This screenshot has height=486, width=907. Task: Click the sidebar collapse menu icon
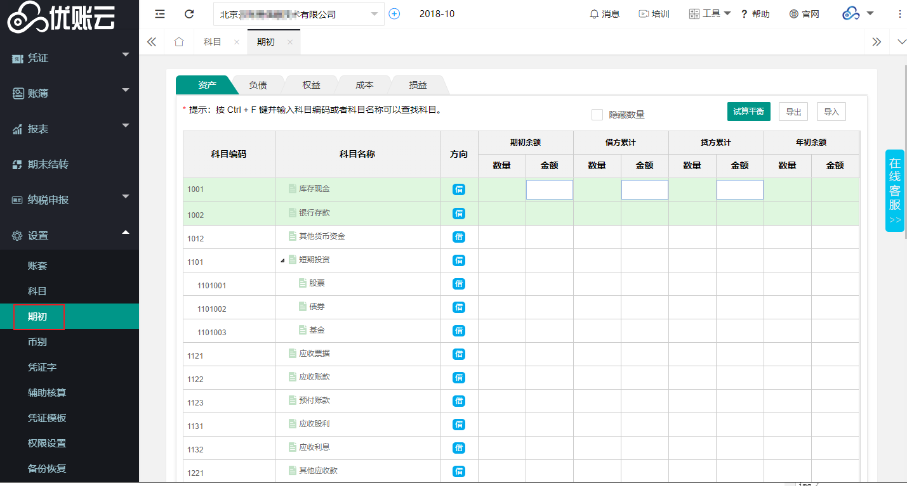click(160, 14)
